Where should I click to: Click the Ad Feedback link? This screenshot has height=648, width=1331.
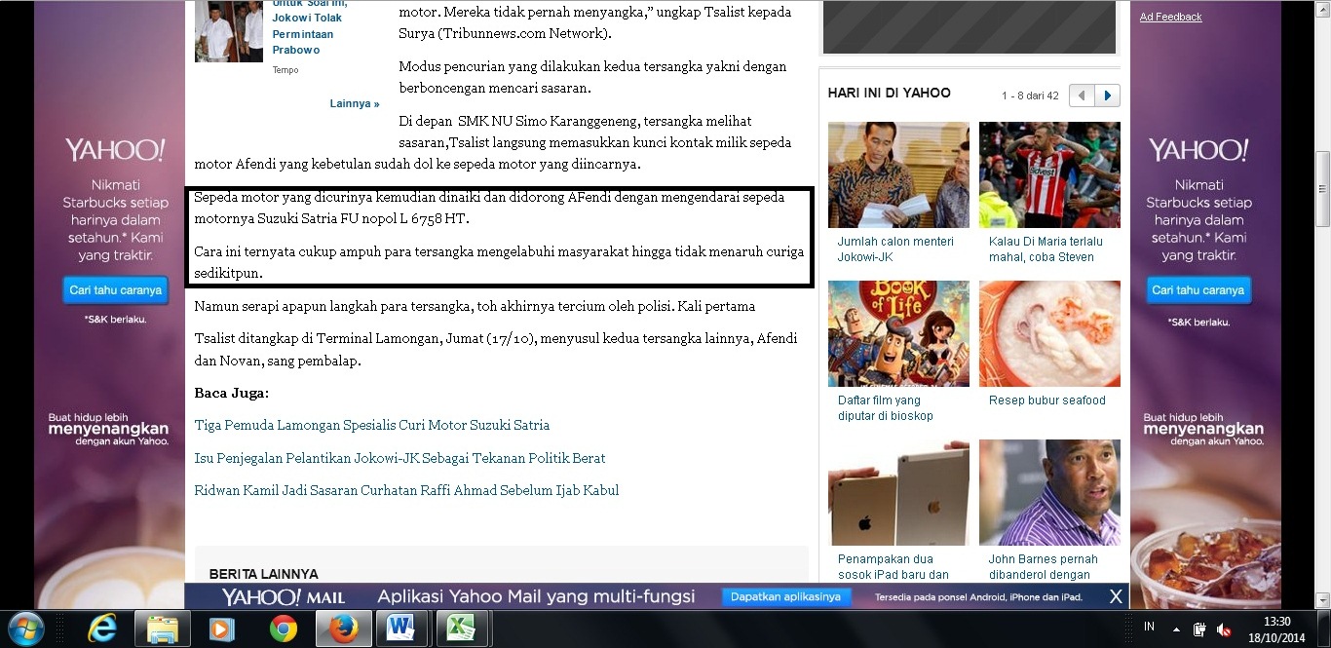coord(1170,17)
